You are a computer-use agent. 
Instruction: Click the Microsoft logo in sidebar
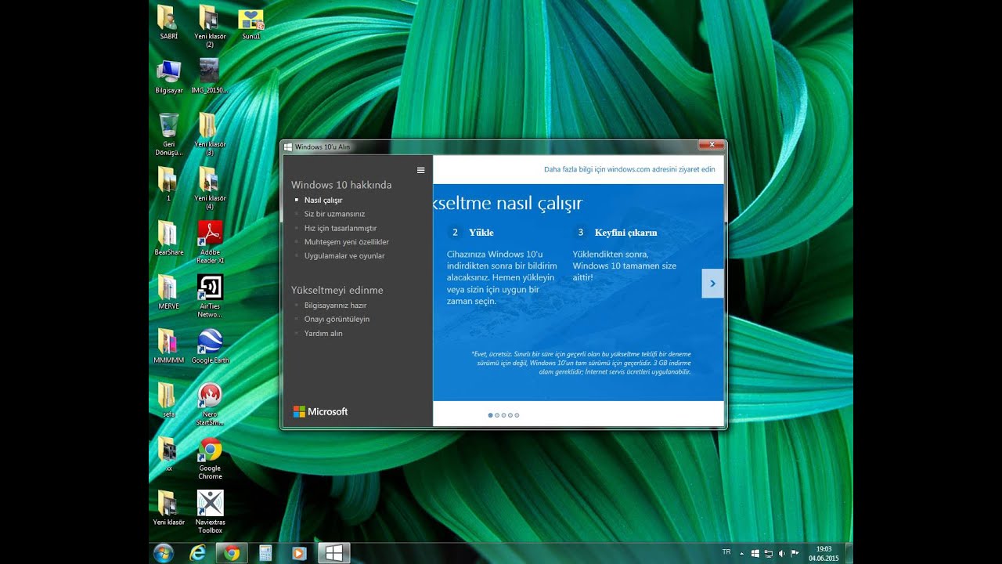(320, 411)
